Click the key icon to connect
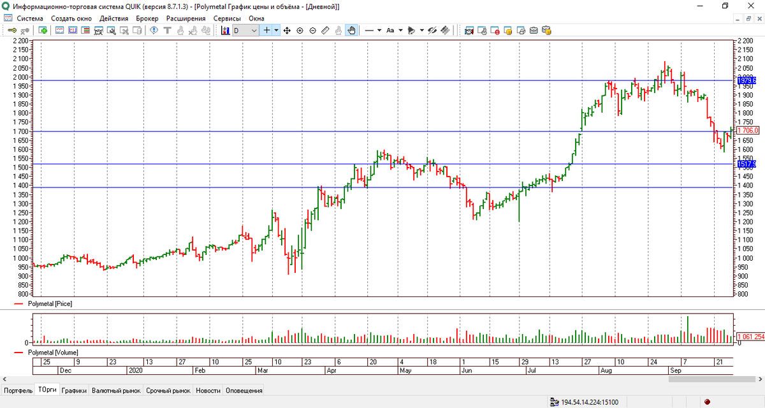The height and width of the screenshot is (408, 765). (x=11, y=30)
